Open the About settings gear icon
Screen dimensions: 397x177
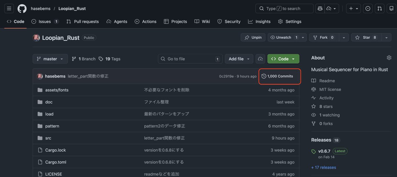pos(389,58)
